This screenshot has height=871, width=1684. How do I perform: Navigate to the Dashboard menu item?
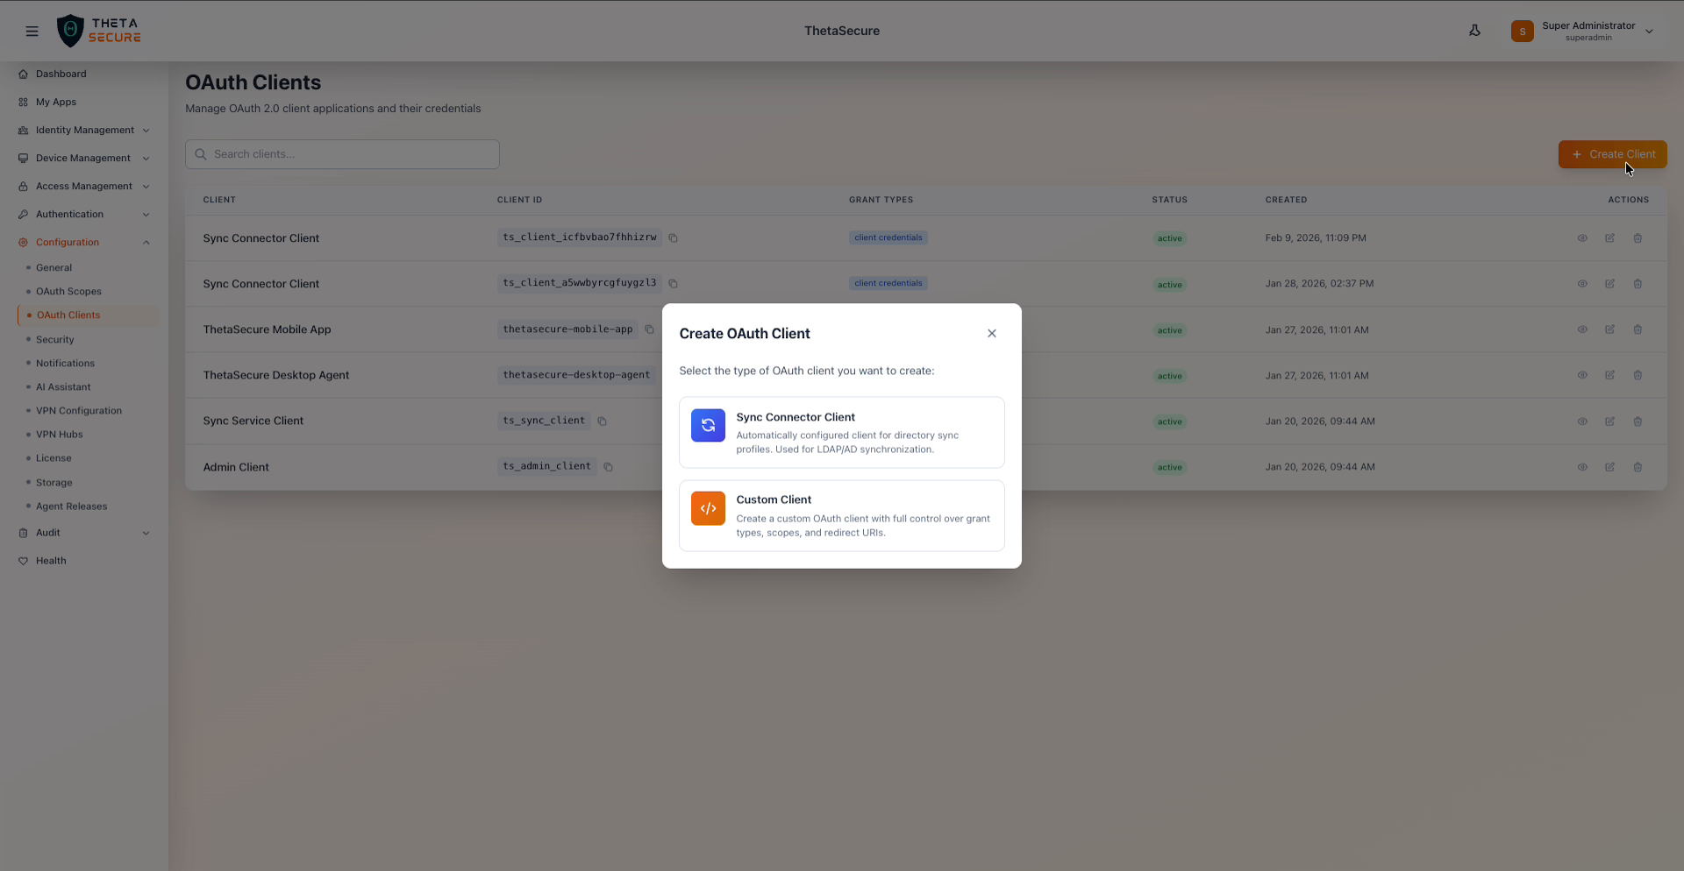tap(60, 74)
